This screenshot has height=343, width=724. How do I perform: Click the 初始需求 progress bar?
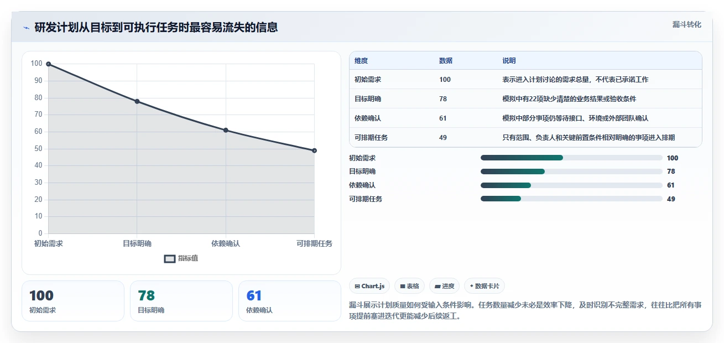[x=571, y=158]
